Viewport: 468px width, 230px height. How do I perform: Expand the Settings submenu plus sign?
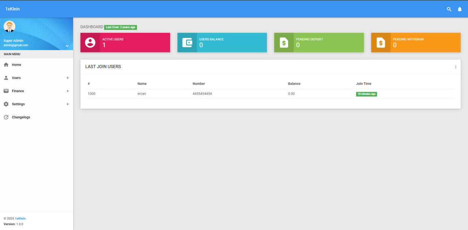[68, 104]
